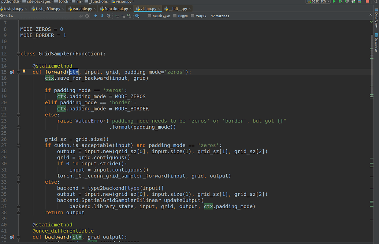Click the intention lightbulb on line 15
Image resolution: width=379 pixels, height=244 pixels.
pos(24,72)
